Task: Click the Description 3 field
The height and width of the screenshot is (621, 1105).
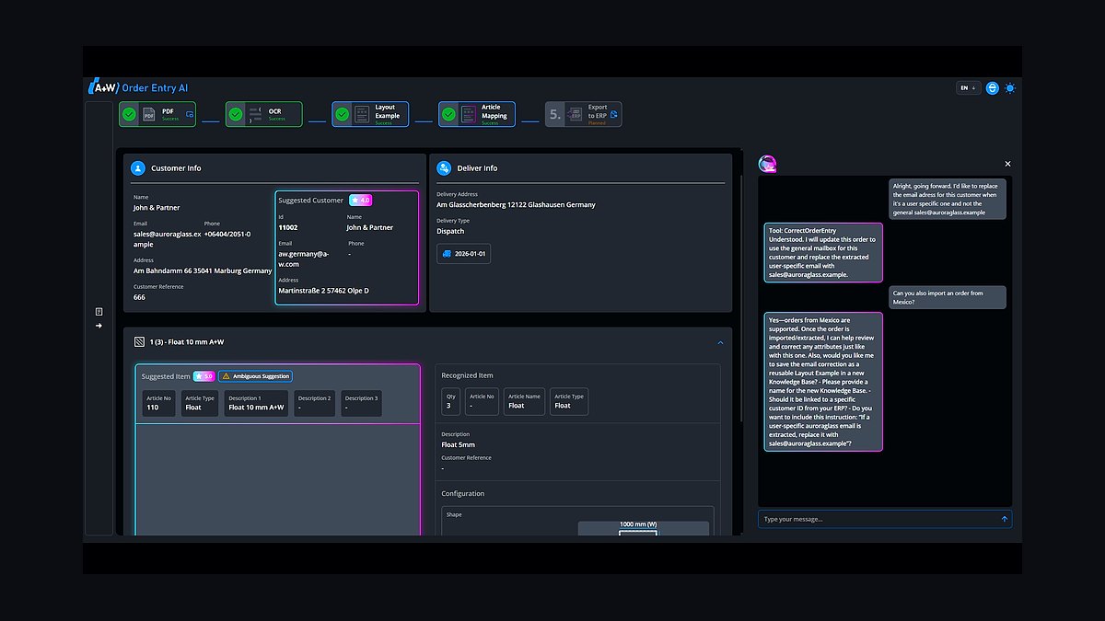Action: pyautogui.click(x=361, y=403)
